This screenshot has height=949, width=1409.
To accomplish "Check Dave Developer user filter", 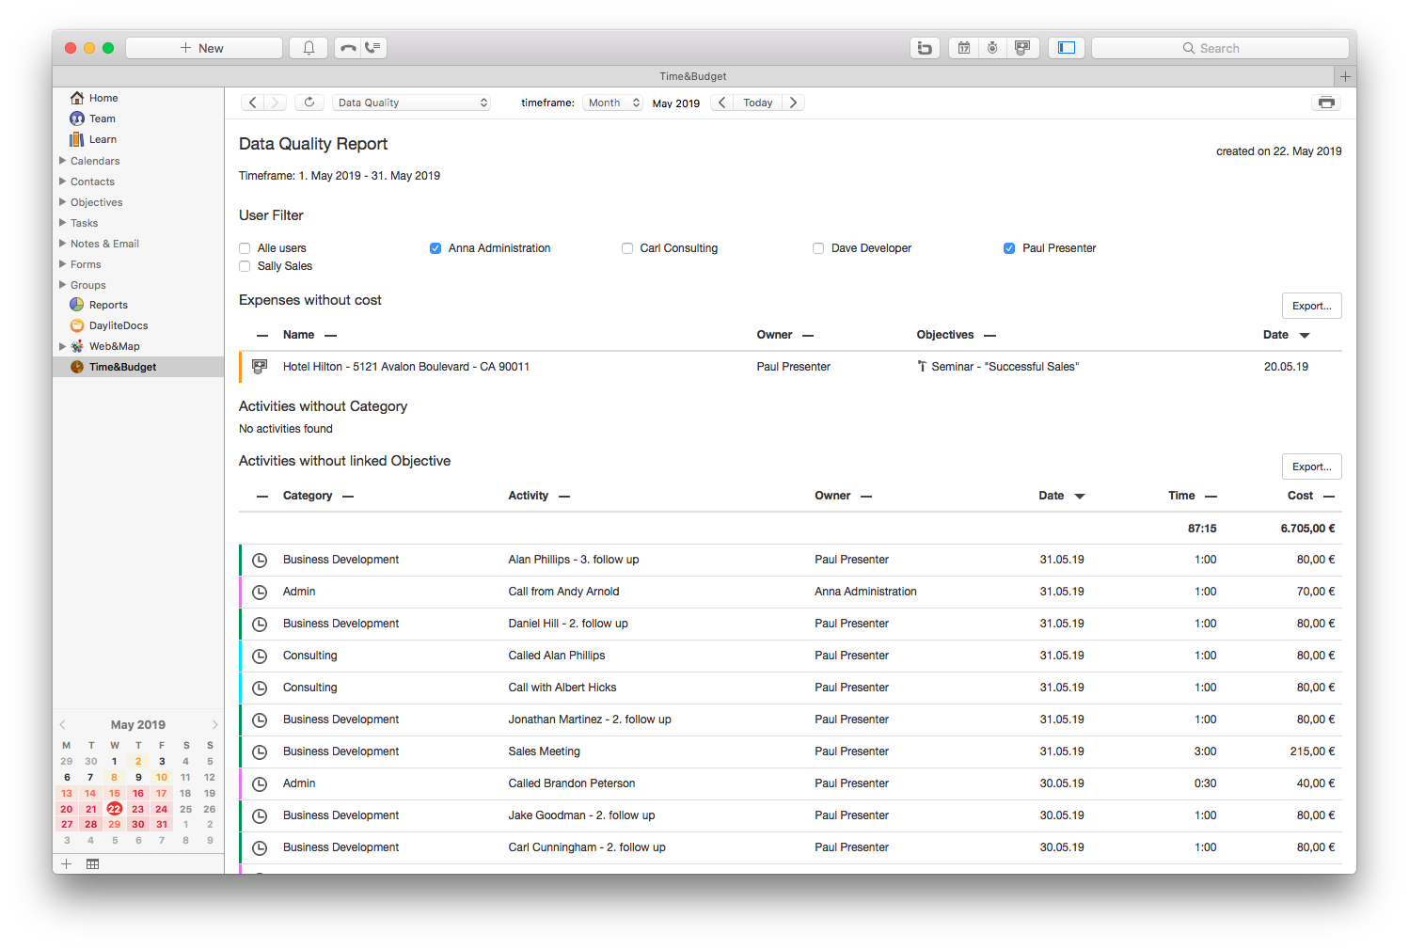I will click(x=818, y=248).
